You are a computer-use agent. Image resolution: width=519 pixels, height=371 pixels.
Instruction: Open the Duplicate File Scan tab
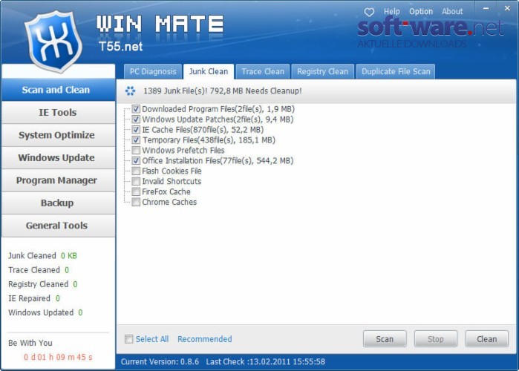[396, 71]
